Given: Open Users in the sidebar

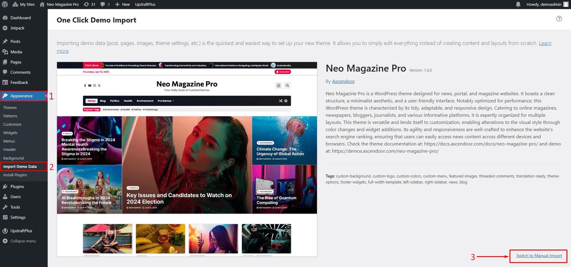Looking at the screenshot, I should [15, 197].
